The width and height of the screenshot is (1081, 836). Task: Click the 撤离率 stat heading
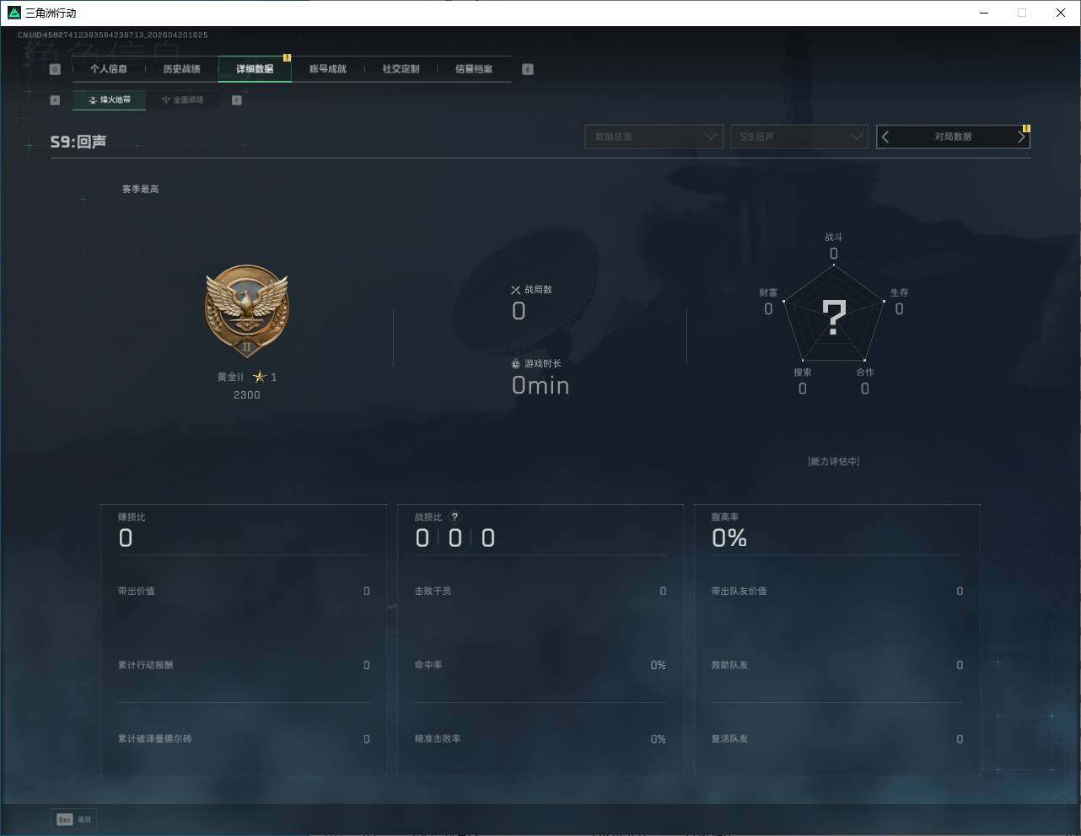tap(725, 517)
